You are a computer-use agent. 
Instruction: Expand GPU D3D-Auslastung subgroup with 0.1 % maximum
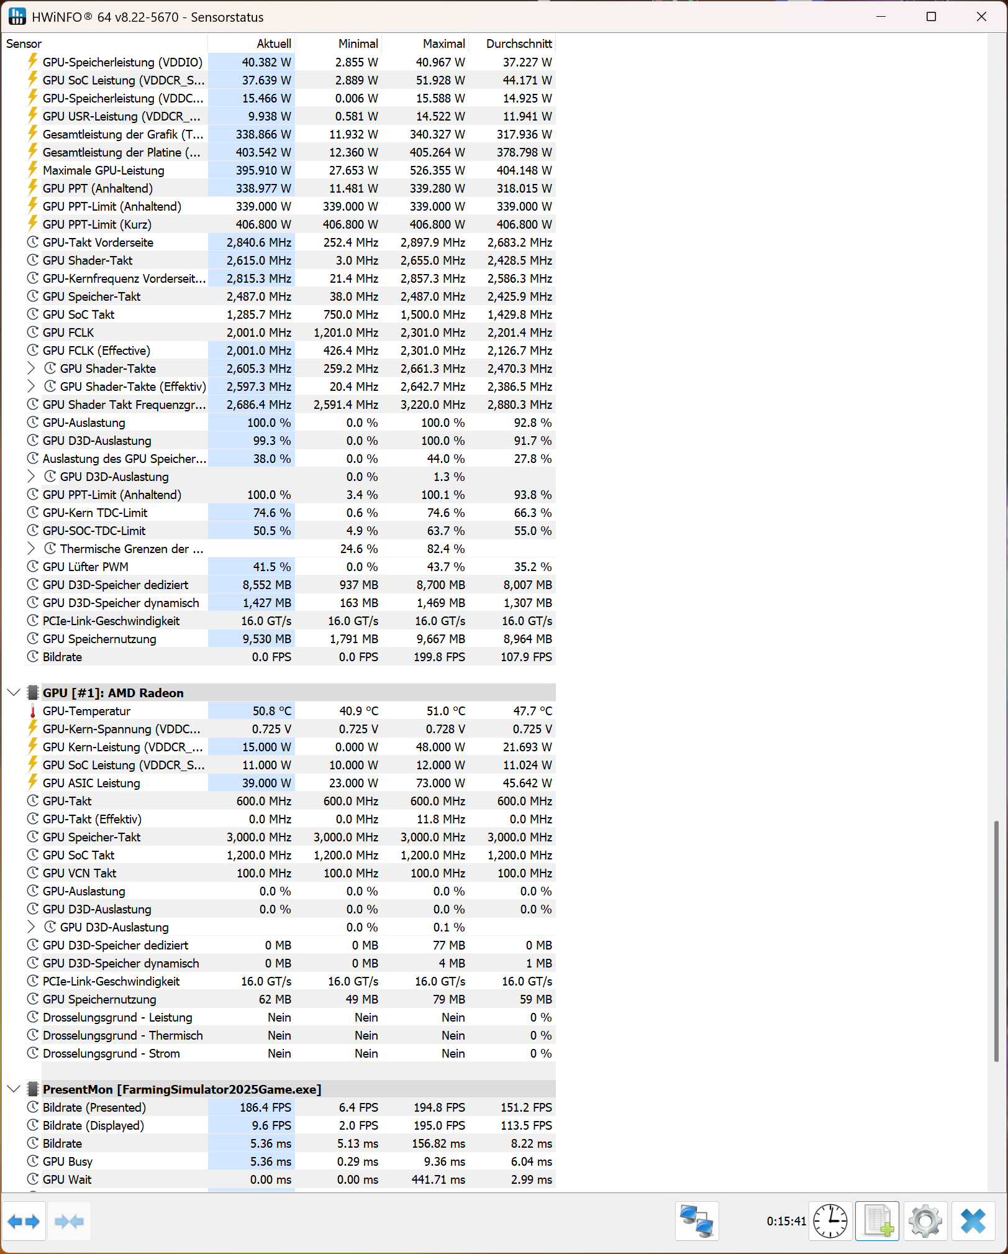click(x=31, y=927)
